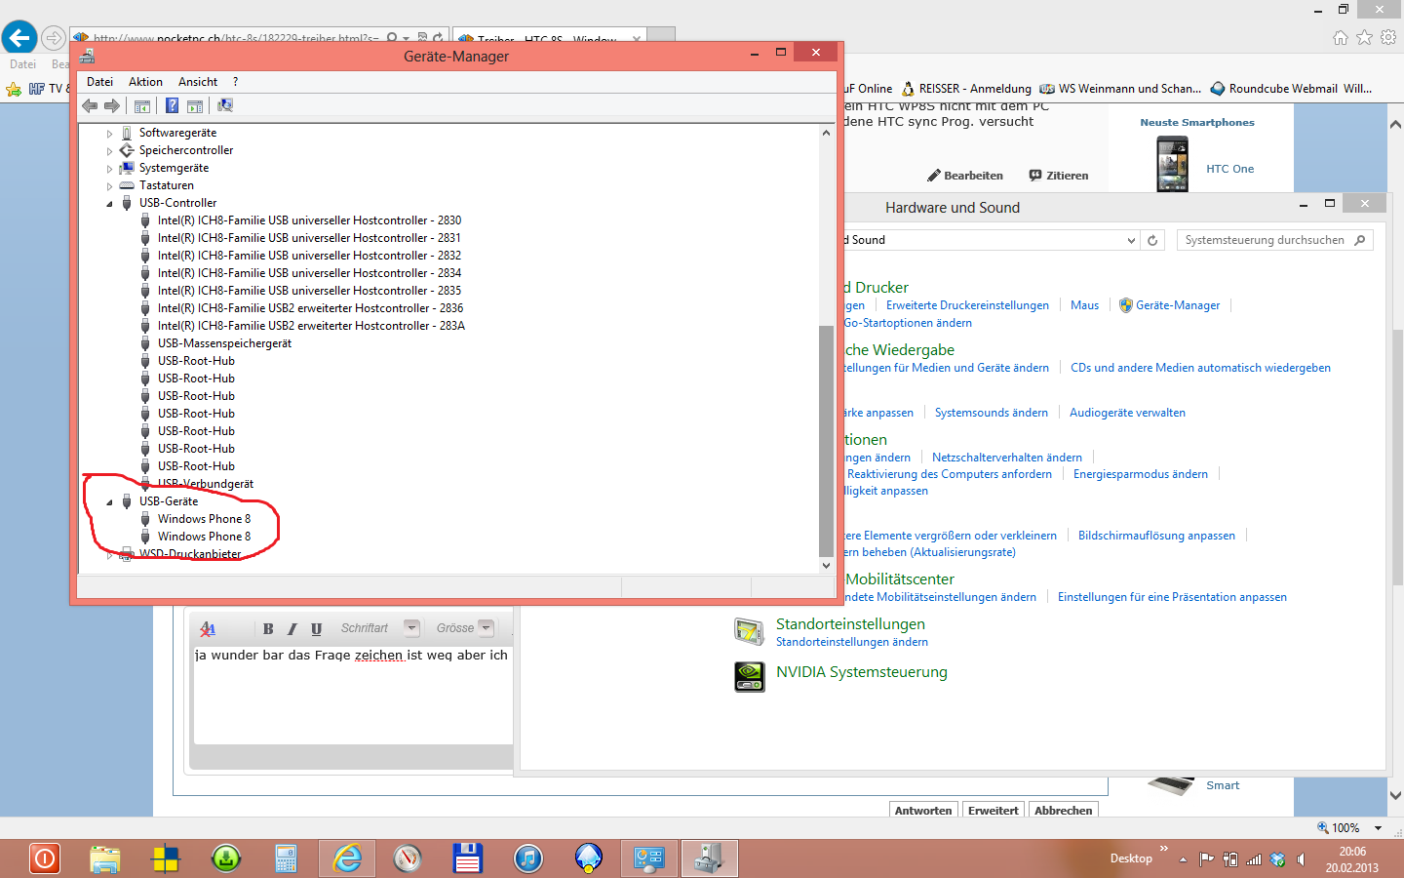
Task: Refresh the Control Panel address bar
Action: tap(1152, 240)
